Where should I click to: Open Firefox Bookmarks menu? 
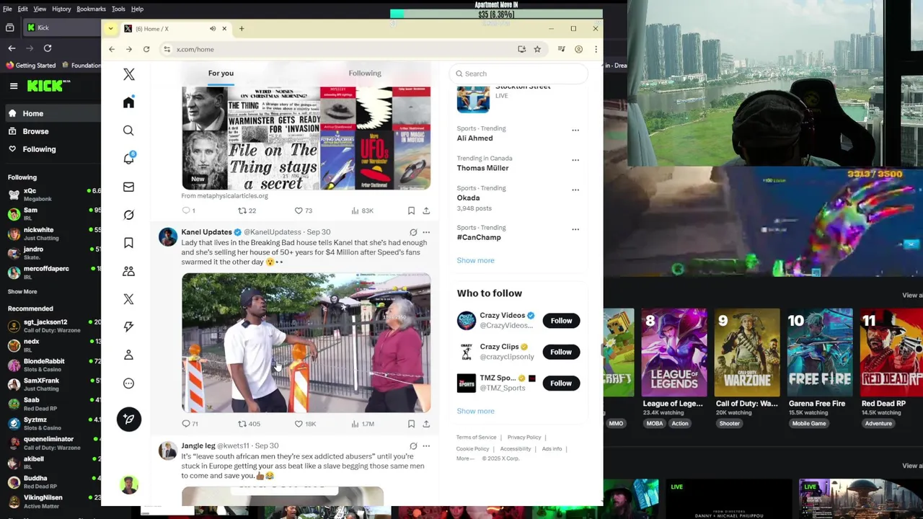[91, 9]
